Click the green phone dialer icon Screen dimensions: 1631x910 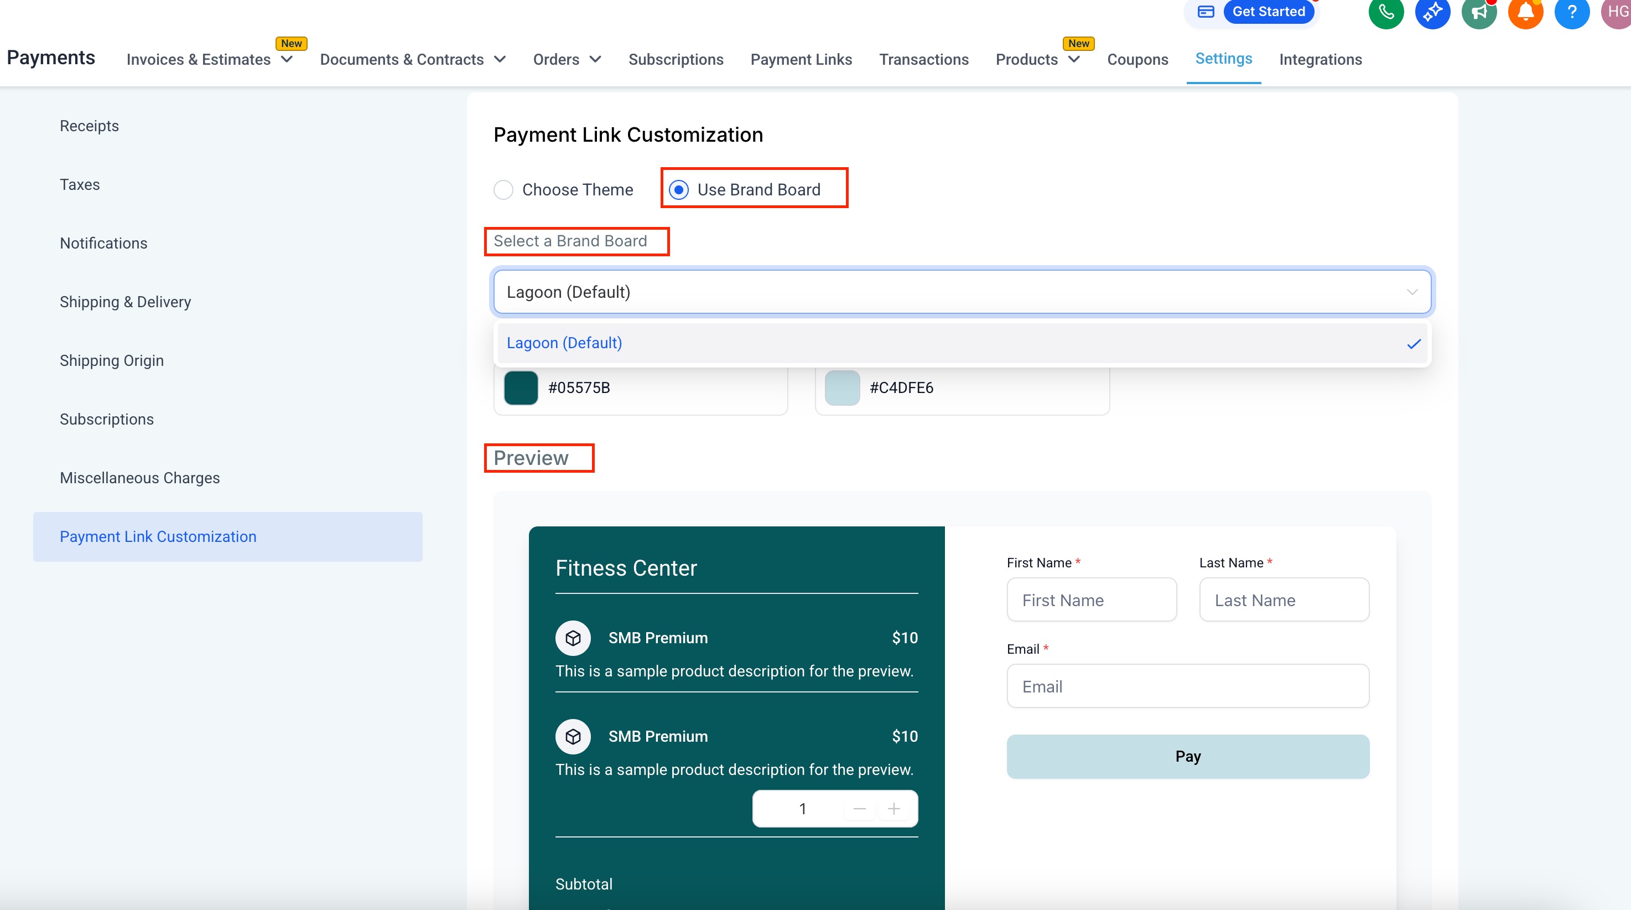pyautogui.click(x=1385, y=12)
